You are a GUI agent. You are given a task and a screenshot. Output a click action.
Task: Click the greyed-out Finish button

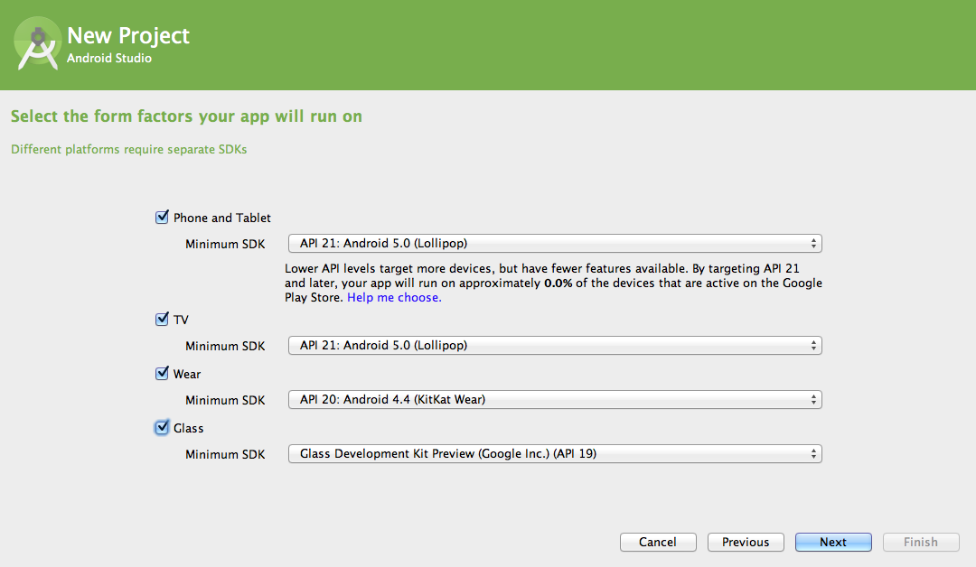920,543
